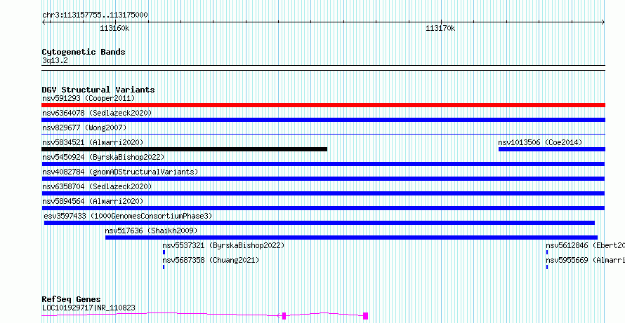Open the nsv5537321 (ByrskaBishop2022) variant label
This screenshot has height=323, width=625.
click(x=223, y=245)
